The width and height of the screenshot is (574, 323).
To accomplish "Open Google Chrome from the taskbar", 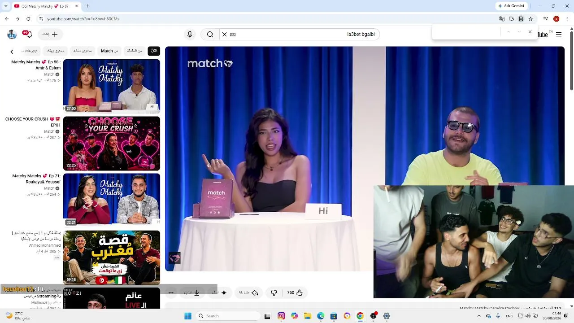I will click(360, 316).
